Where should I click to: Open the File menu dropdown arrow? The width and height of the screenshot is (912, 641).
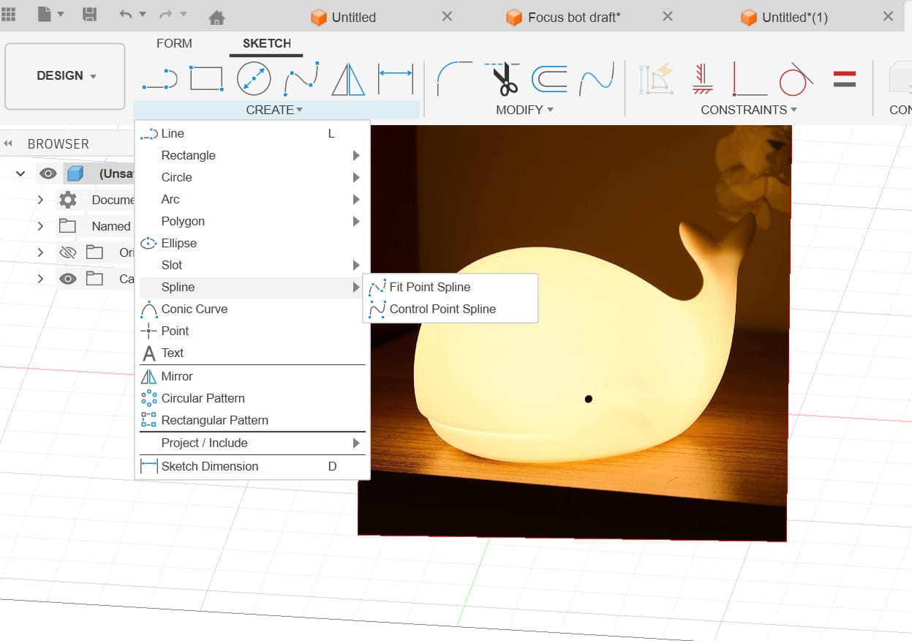coord(61,15)
